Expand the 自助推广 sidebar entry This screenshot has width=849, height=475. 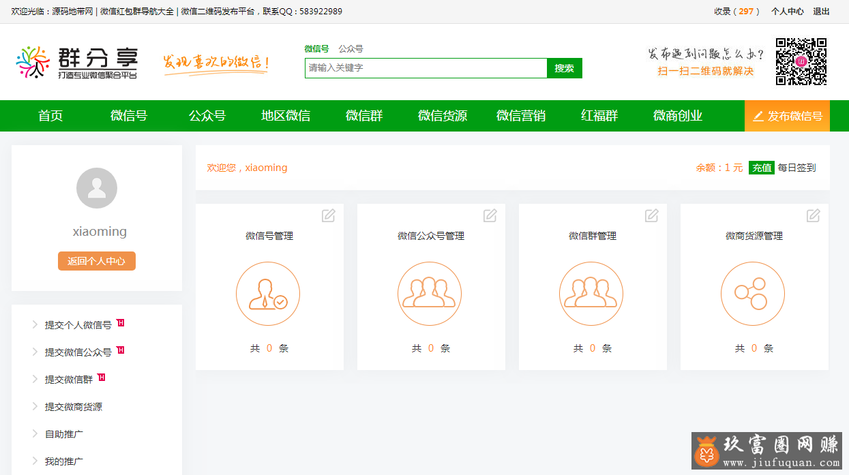coord(63,434)
